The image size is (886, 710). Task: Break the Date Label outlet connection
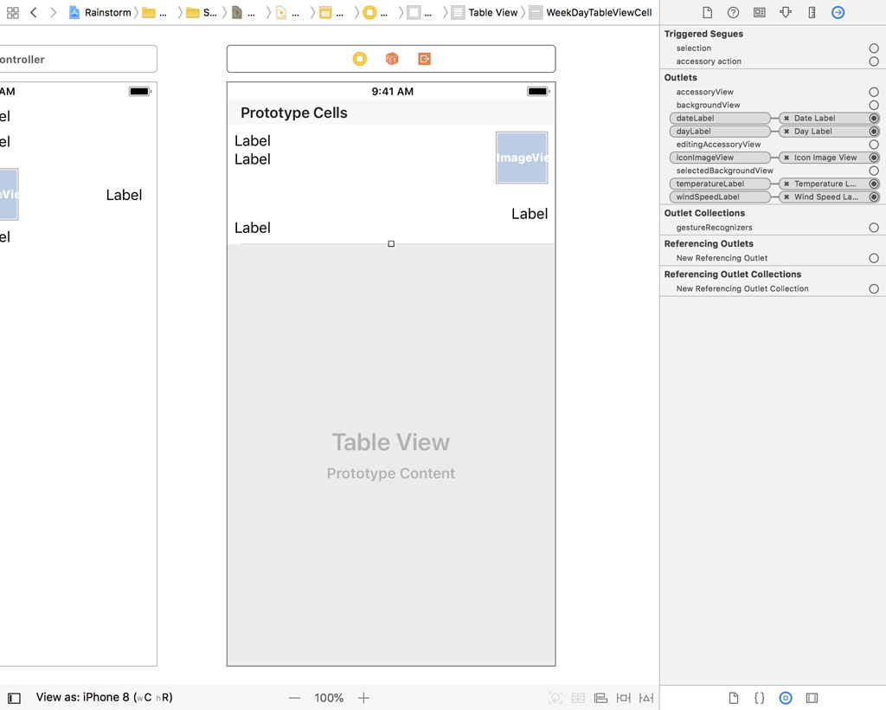(786, 118)
